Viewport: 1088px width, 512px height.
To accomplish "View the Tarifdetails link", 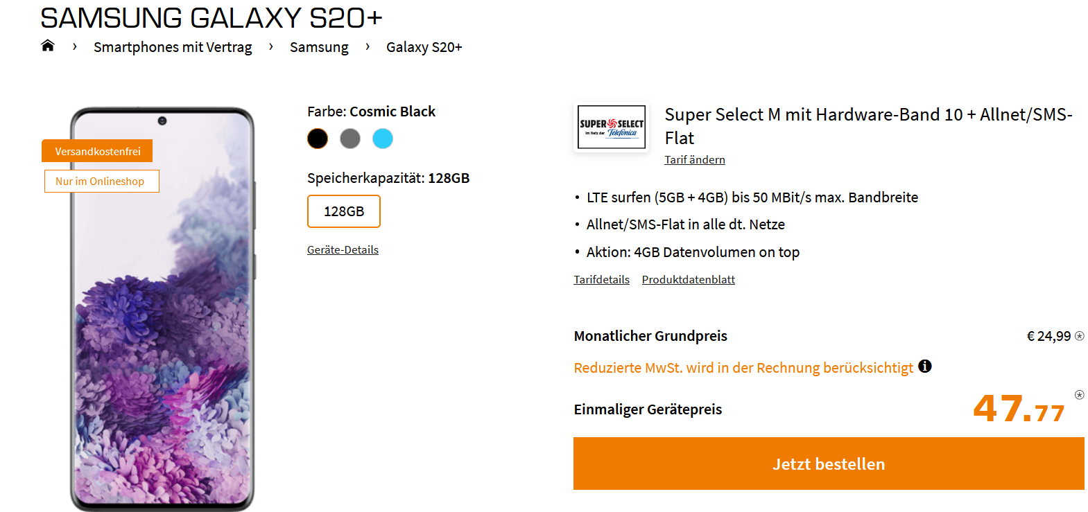I will (601, 279).
